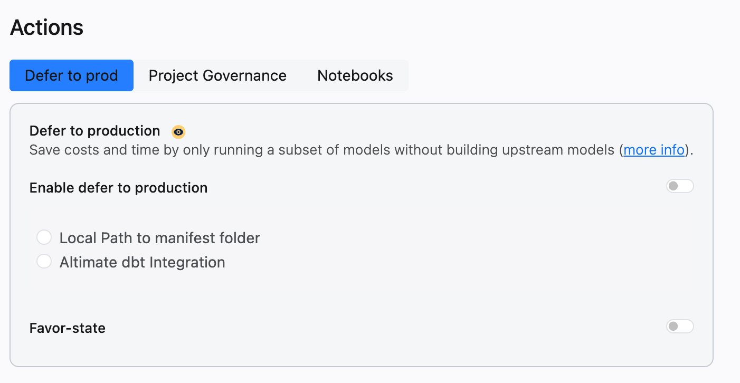Screen dimensions: 740x383
Task: Click the Defer to production section title
Action: (94, 131)
